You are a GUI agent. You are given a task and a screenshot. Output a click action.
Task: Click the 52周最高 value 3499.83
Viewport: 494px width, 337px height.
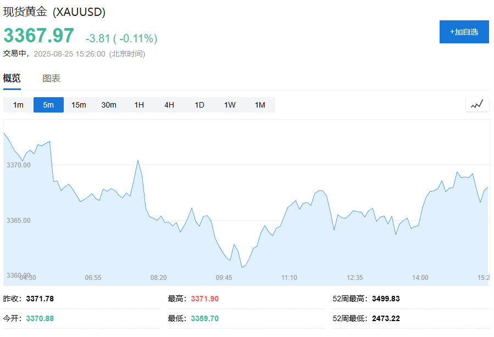pos(386,299)
